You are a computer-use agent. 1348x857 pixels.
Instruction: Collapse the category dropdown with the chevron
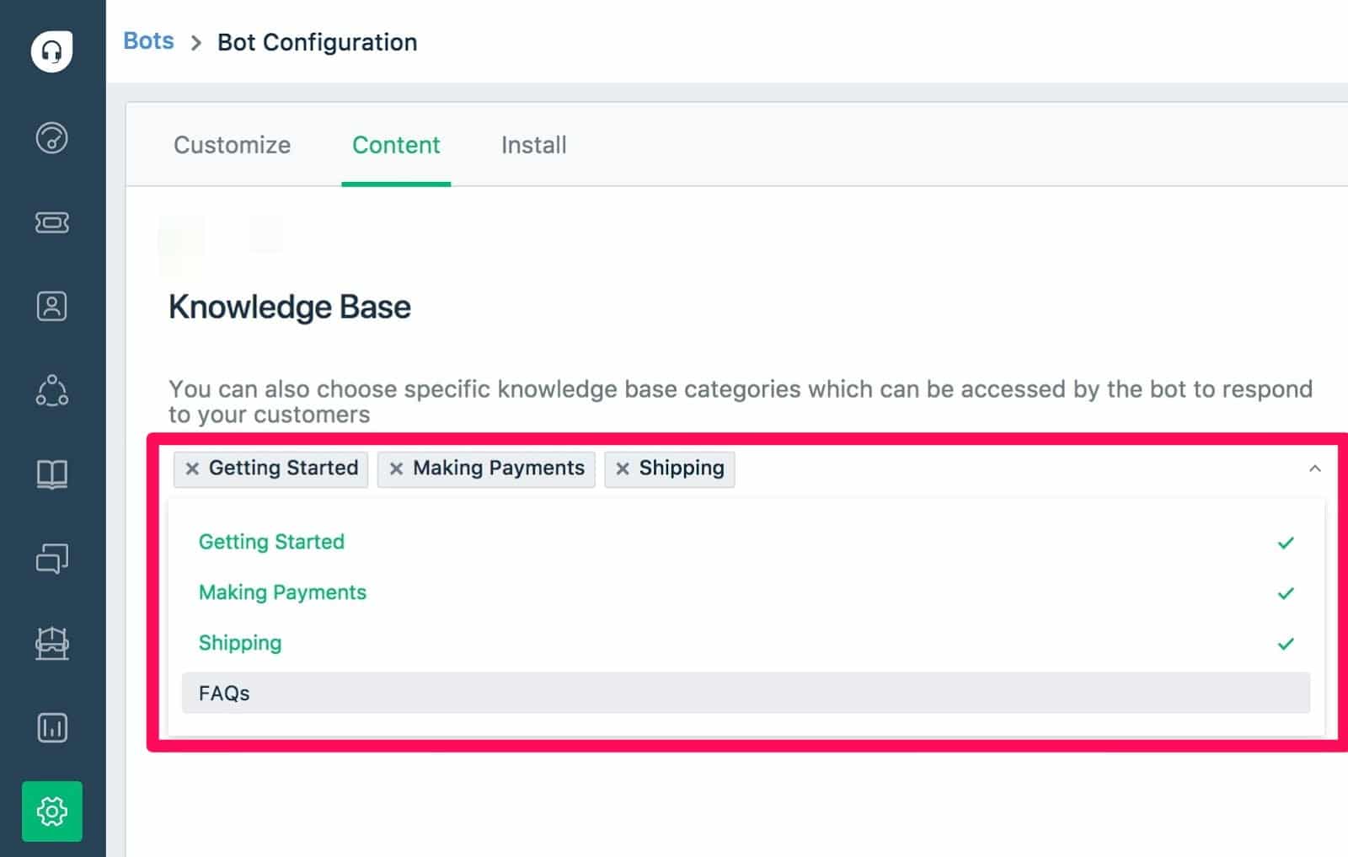click(1313, 467)
